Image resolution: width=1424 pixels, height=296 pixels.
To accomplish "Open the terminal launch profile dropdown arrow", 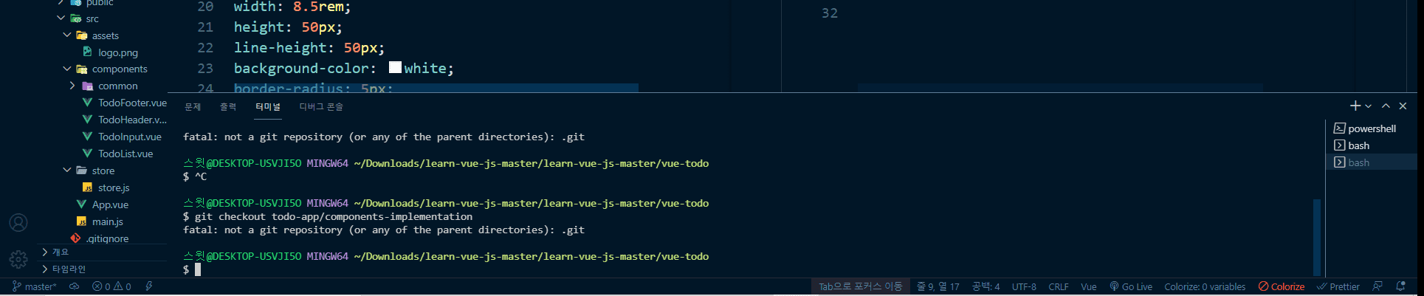I will point(1368,106).
